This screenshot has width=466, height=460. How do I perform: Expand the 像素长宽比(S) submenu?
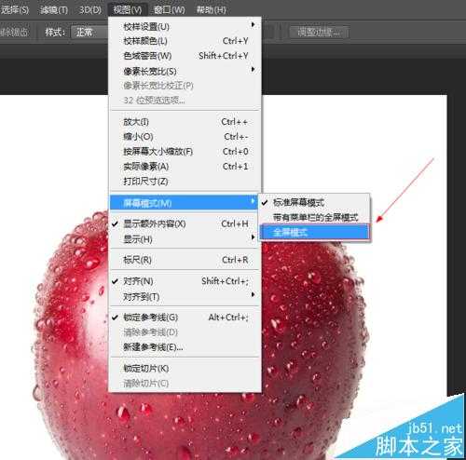click(x=185, y=71)
